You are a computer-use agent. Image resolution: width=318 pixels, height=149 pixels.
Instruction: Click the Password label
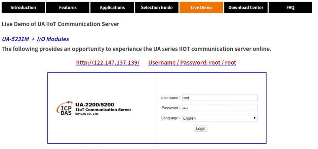(171, 108)
